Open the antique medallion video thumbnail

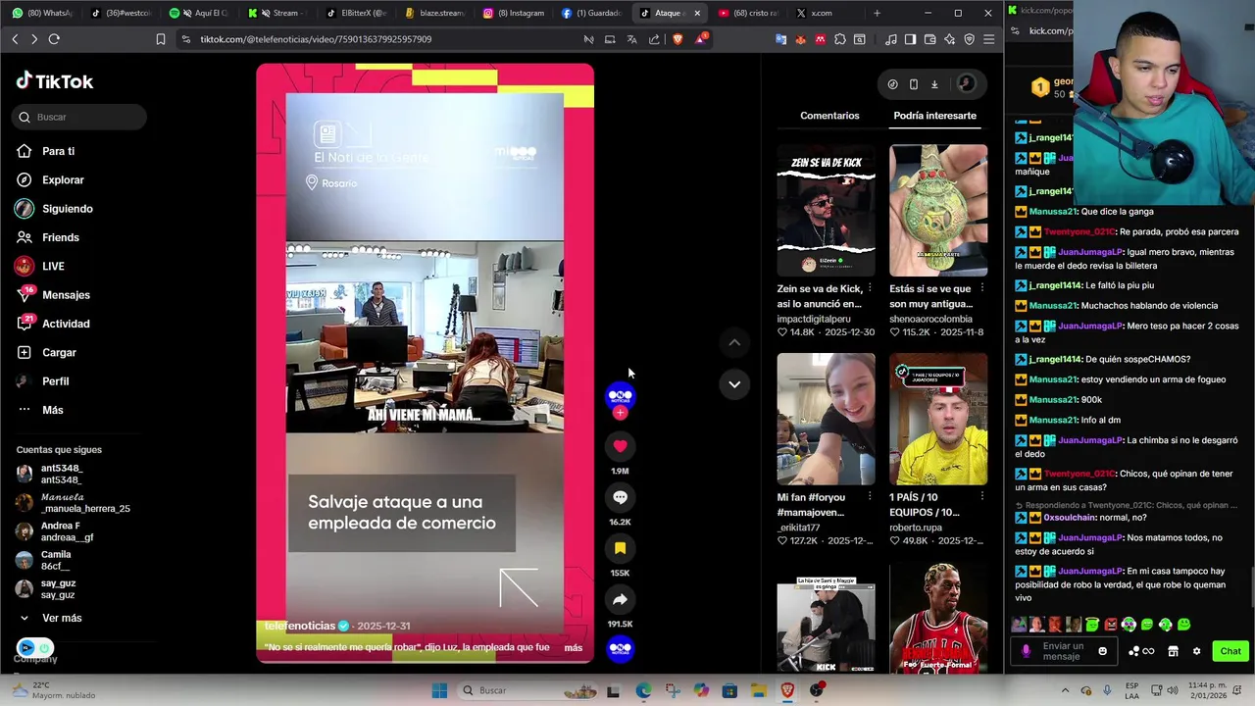pyautogui.click(x=938, y=211)
